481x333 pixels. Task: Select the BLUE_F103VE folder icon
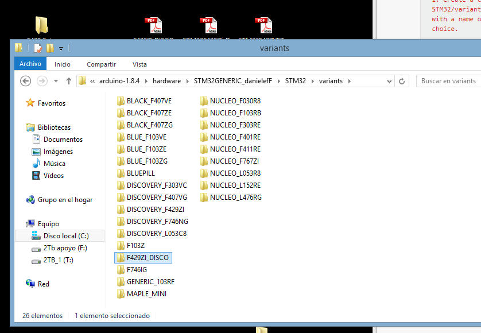click(121, 137)
